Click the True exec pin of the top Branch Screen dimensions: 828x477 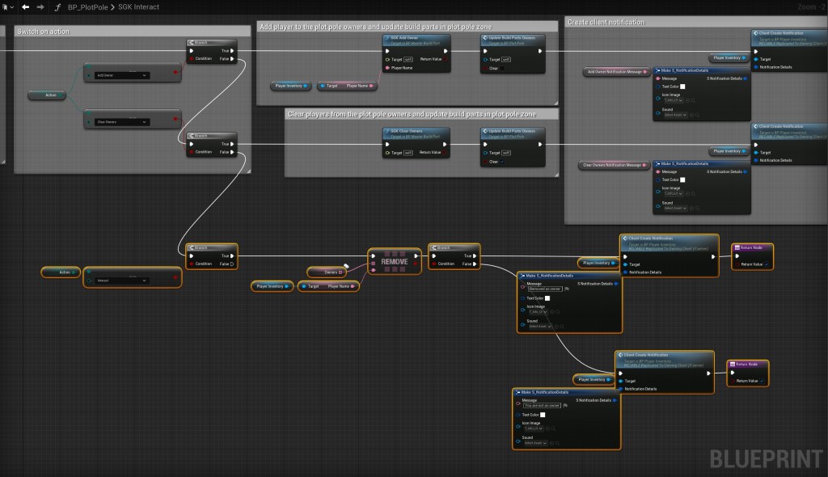click(232, 50)
